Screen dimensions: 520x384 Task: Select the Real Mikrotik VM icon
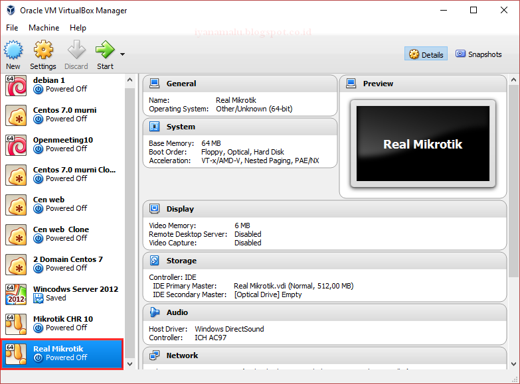coord(16,354)
